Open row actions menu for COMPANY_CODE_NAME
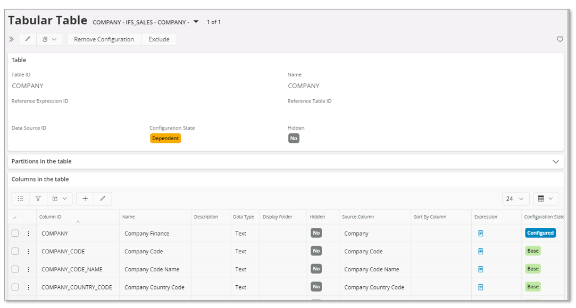This screenshot has width=576, height=308. (29, 269)
